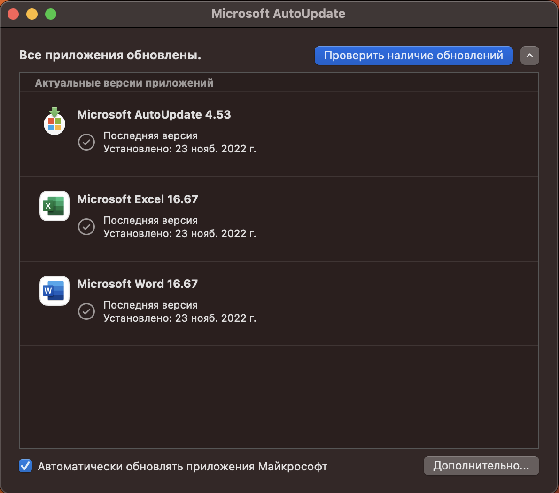Close the Microsoft AutoUpdate window

tap(13, 14)
